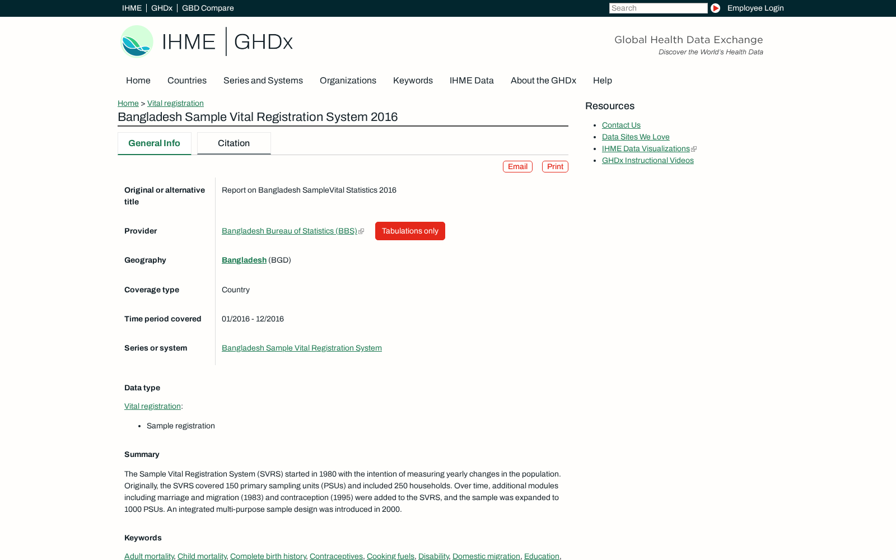Viewport: 896px width, 560px height.
Task: Open Disability keyword link
Action: click(433, 556)
